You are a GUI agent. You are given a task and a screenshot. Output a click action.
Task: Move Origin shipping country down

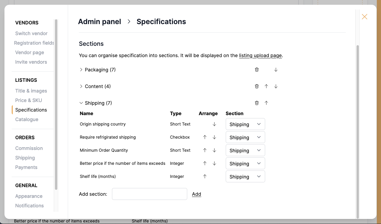(214, 124)
